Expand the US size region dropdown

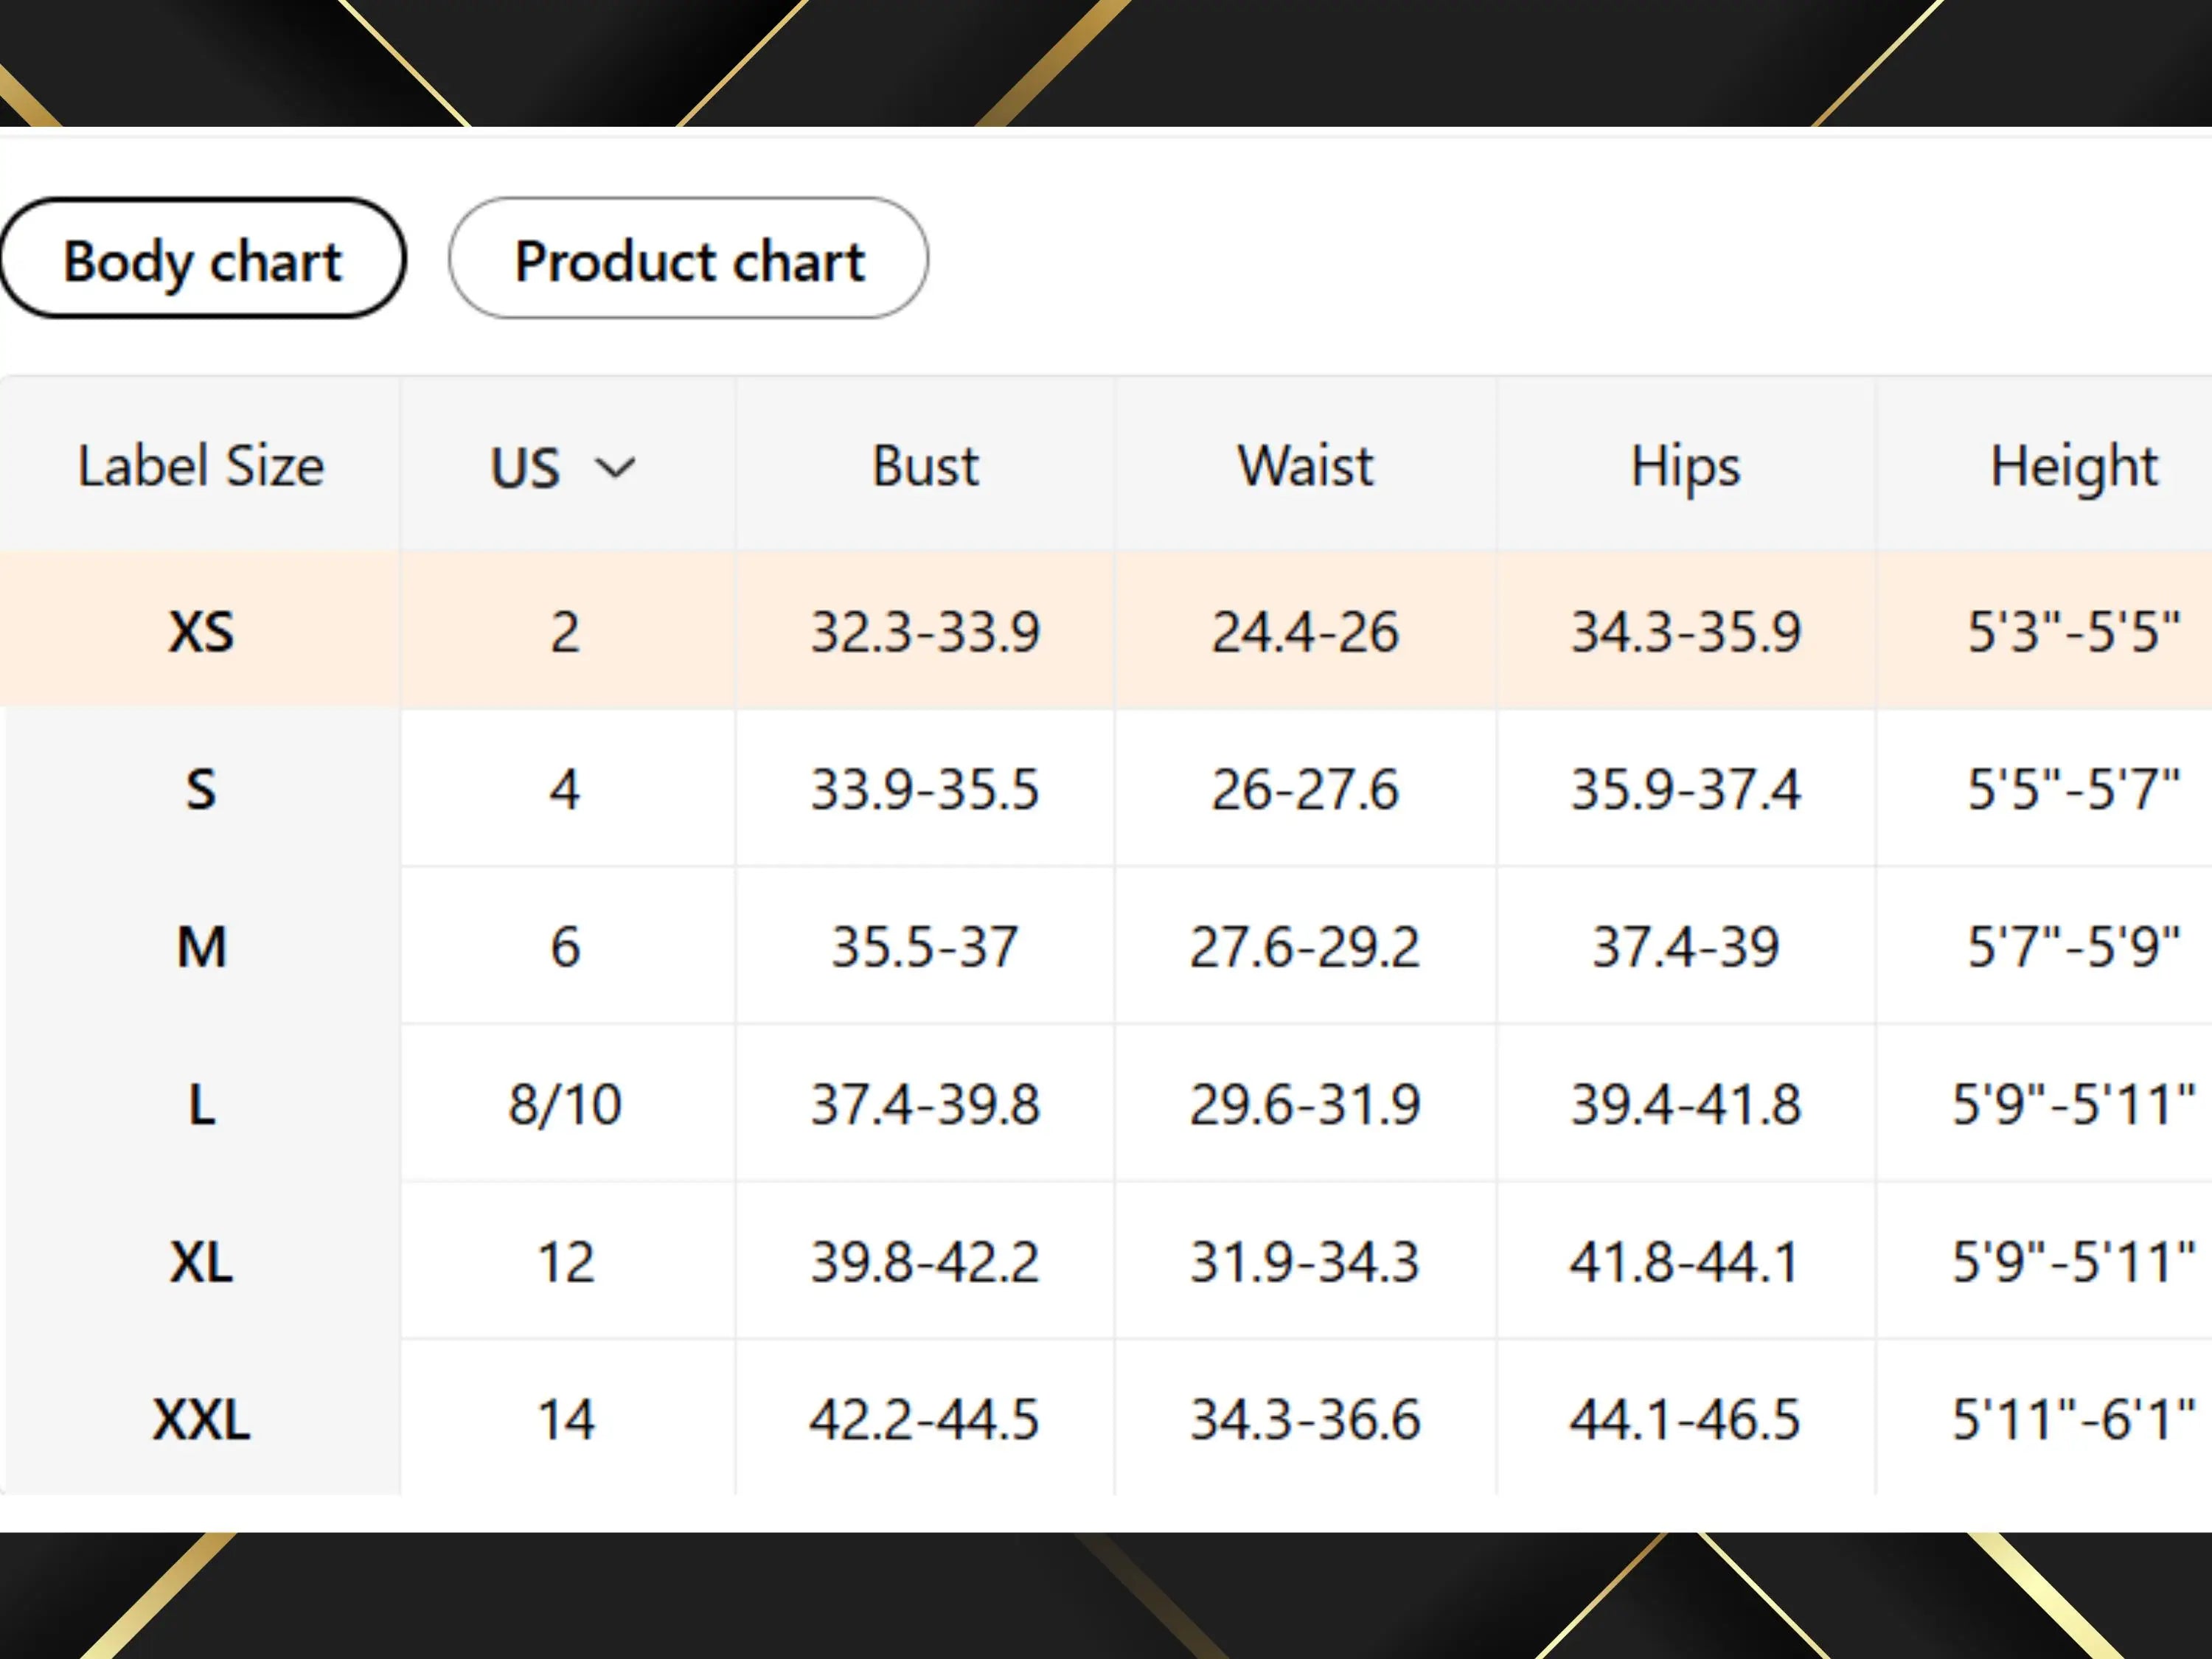click(x=564, y=466)
